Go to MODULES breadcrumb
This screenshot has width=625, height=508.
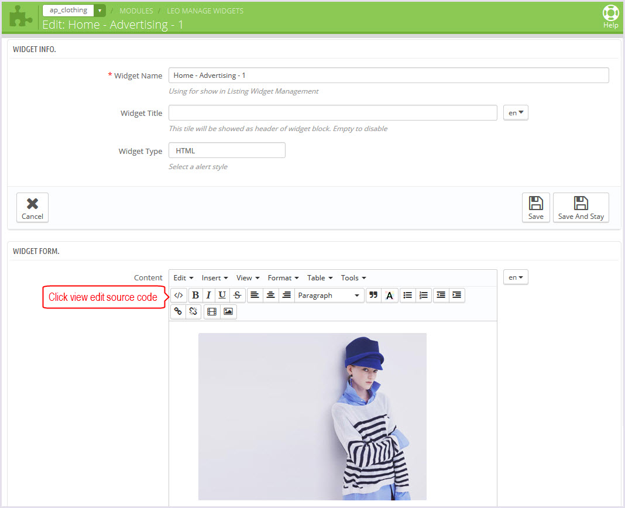[x=136, y=11]
